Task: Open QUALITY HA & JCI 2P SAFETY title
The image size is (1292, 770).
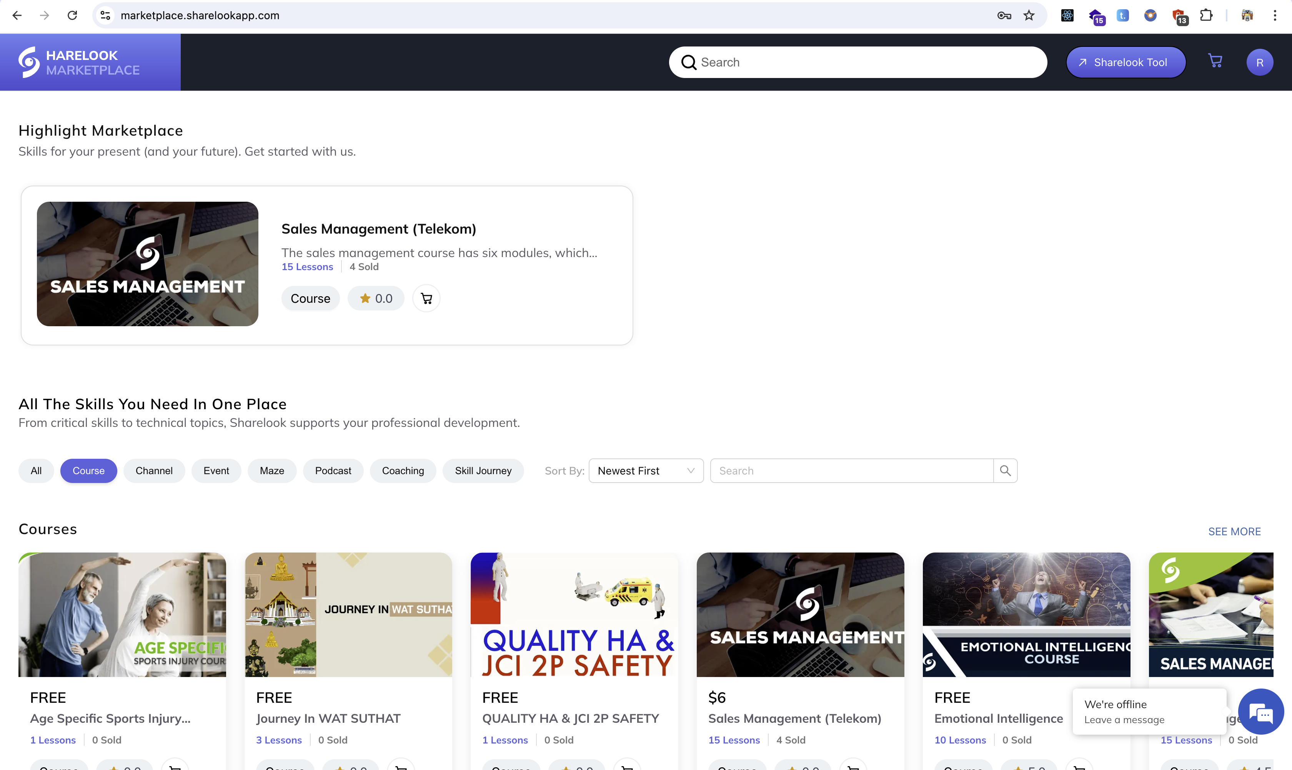Action: tap(570, 719)
